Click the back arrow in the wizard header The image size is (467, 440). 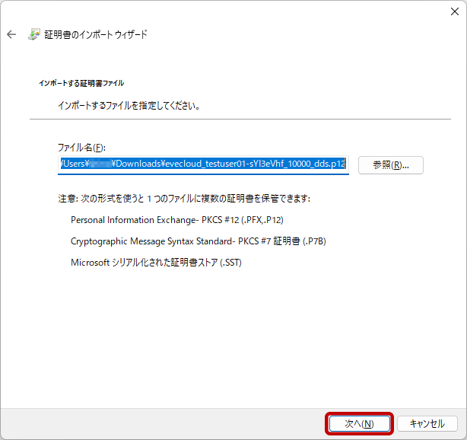tap(11, 34)
